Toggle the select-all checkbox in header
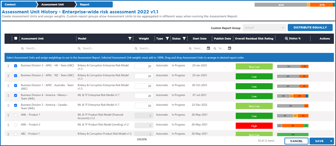This screenshot has width=336, height=146. pyautogui.click(x=16, y=39)
